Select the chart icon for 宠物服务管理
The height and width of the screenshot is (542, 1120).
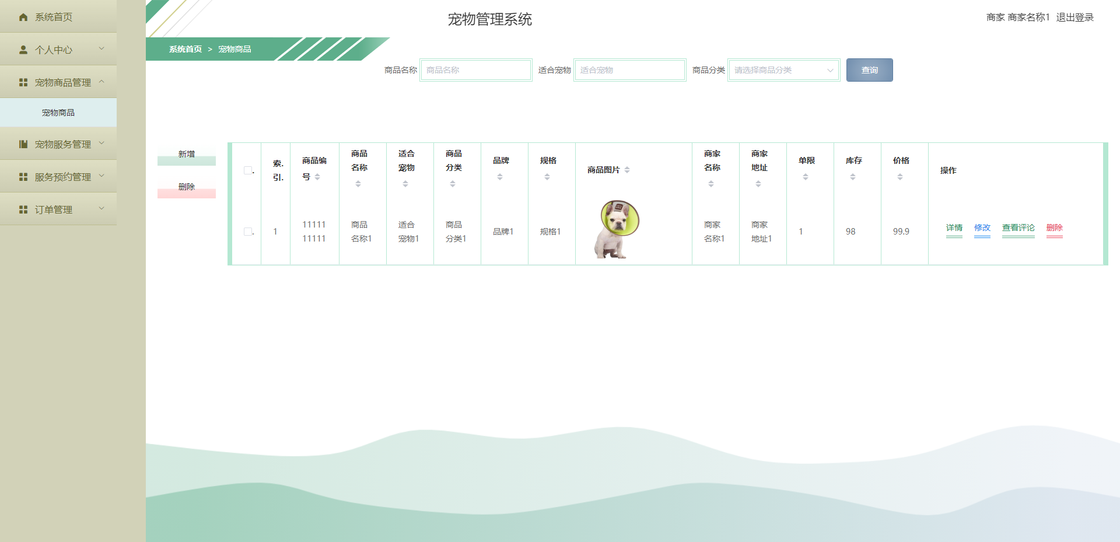point(22,144)
